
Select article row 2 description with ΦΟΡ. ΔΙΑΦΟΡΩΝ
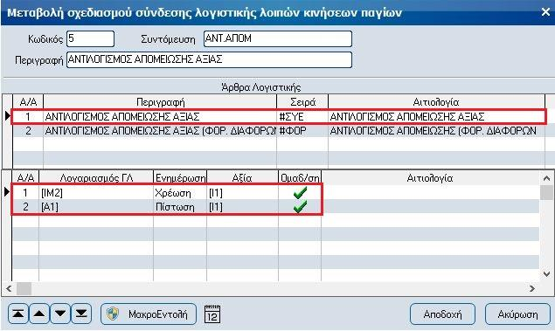point(160,131)
